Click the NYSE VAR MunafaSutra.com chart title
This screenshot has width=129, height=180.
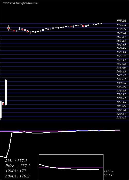click(20, 3)
